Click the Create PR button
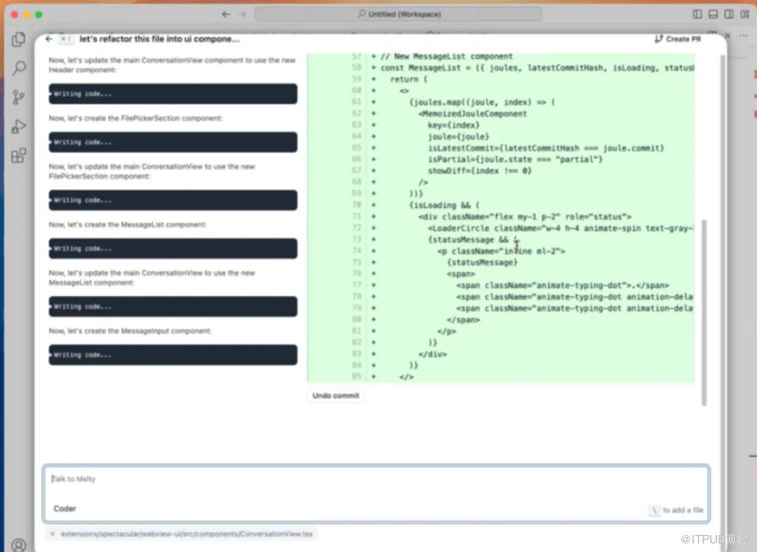This screenshot has height=552, width=757. pyautogui.click(x=677, y=39)
